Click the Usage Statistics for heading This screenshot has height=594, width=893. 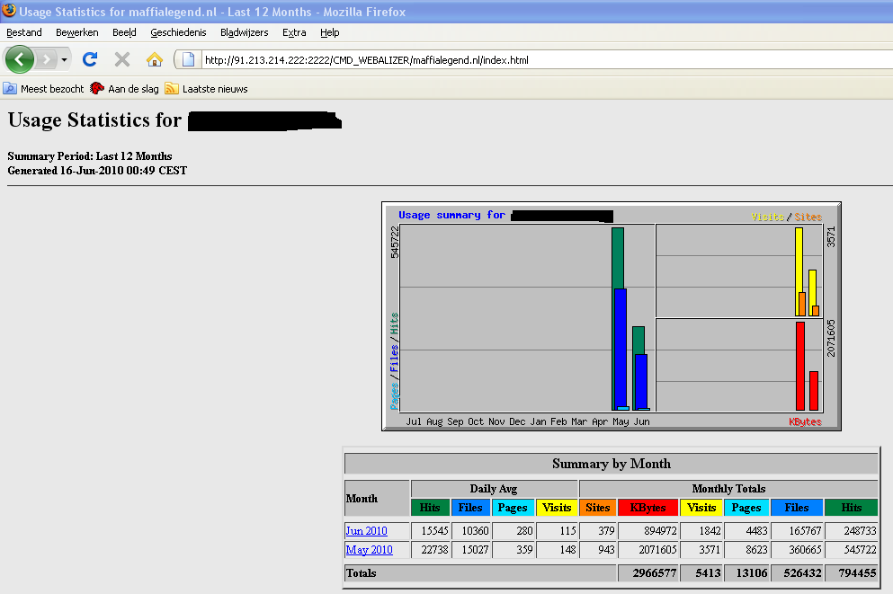click(94, 120)
